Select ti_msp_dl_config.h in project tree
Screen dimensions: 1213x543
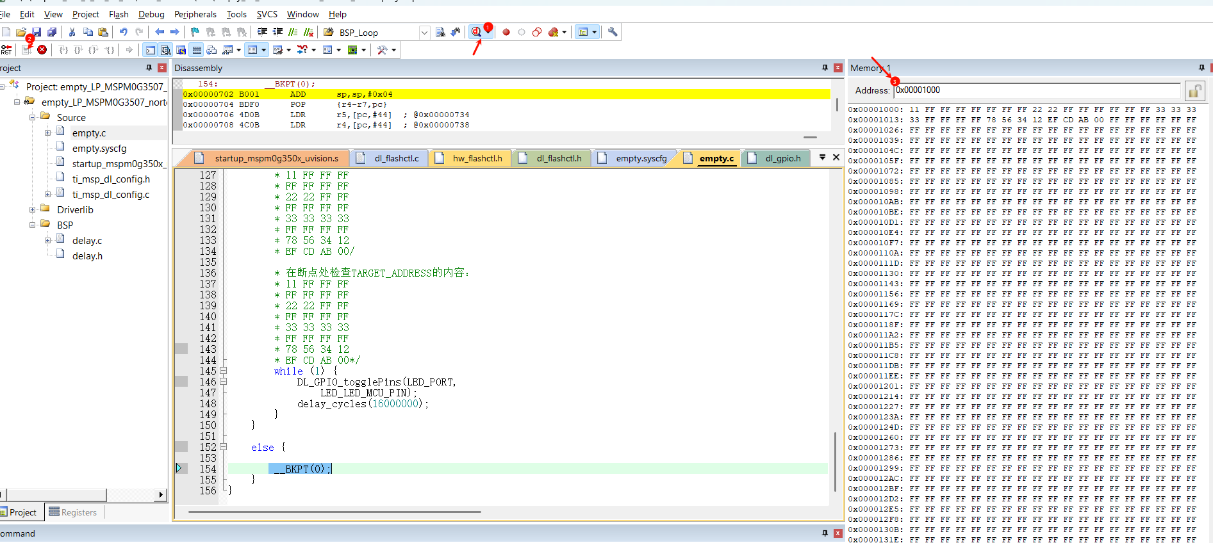point(111,179)
